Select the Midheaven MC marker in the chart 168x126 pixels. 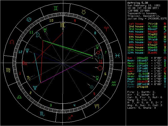(x=63, y=25)
